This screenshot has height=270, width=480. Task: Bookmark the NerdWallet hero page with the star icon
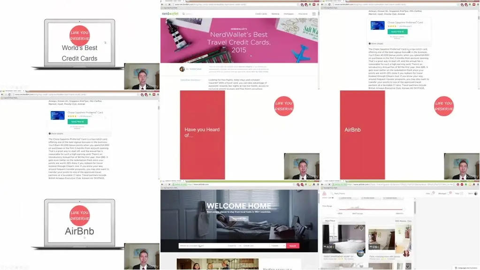click(x=298, y=5)
